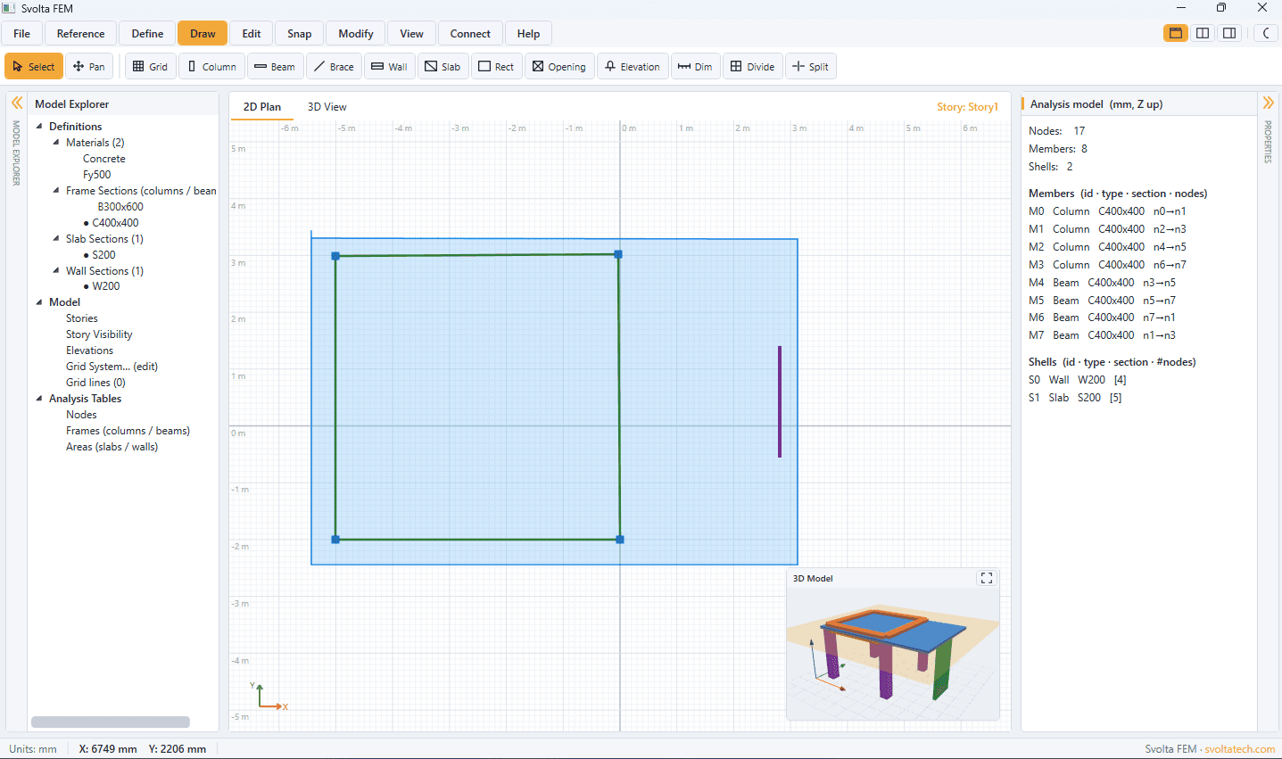This screenshot has height=759, width=1282.
Task: Collapse the Model Explorer panel chevron
Action: [17, 103]
